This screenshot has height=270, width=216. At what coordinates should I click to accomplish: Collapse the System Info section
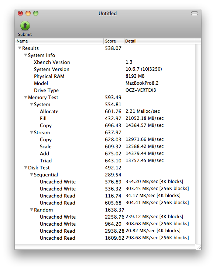(25, 55)
